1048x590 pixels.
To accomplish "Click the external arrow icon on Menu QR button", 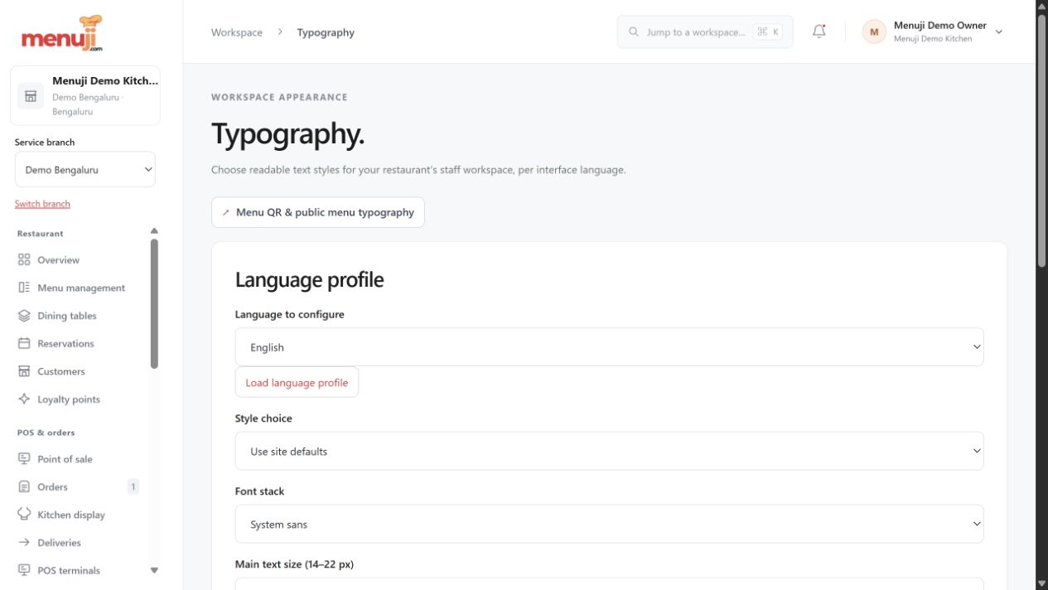I will click(226, 213).
